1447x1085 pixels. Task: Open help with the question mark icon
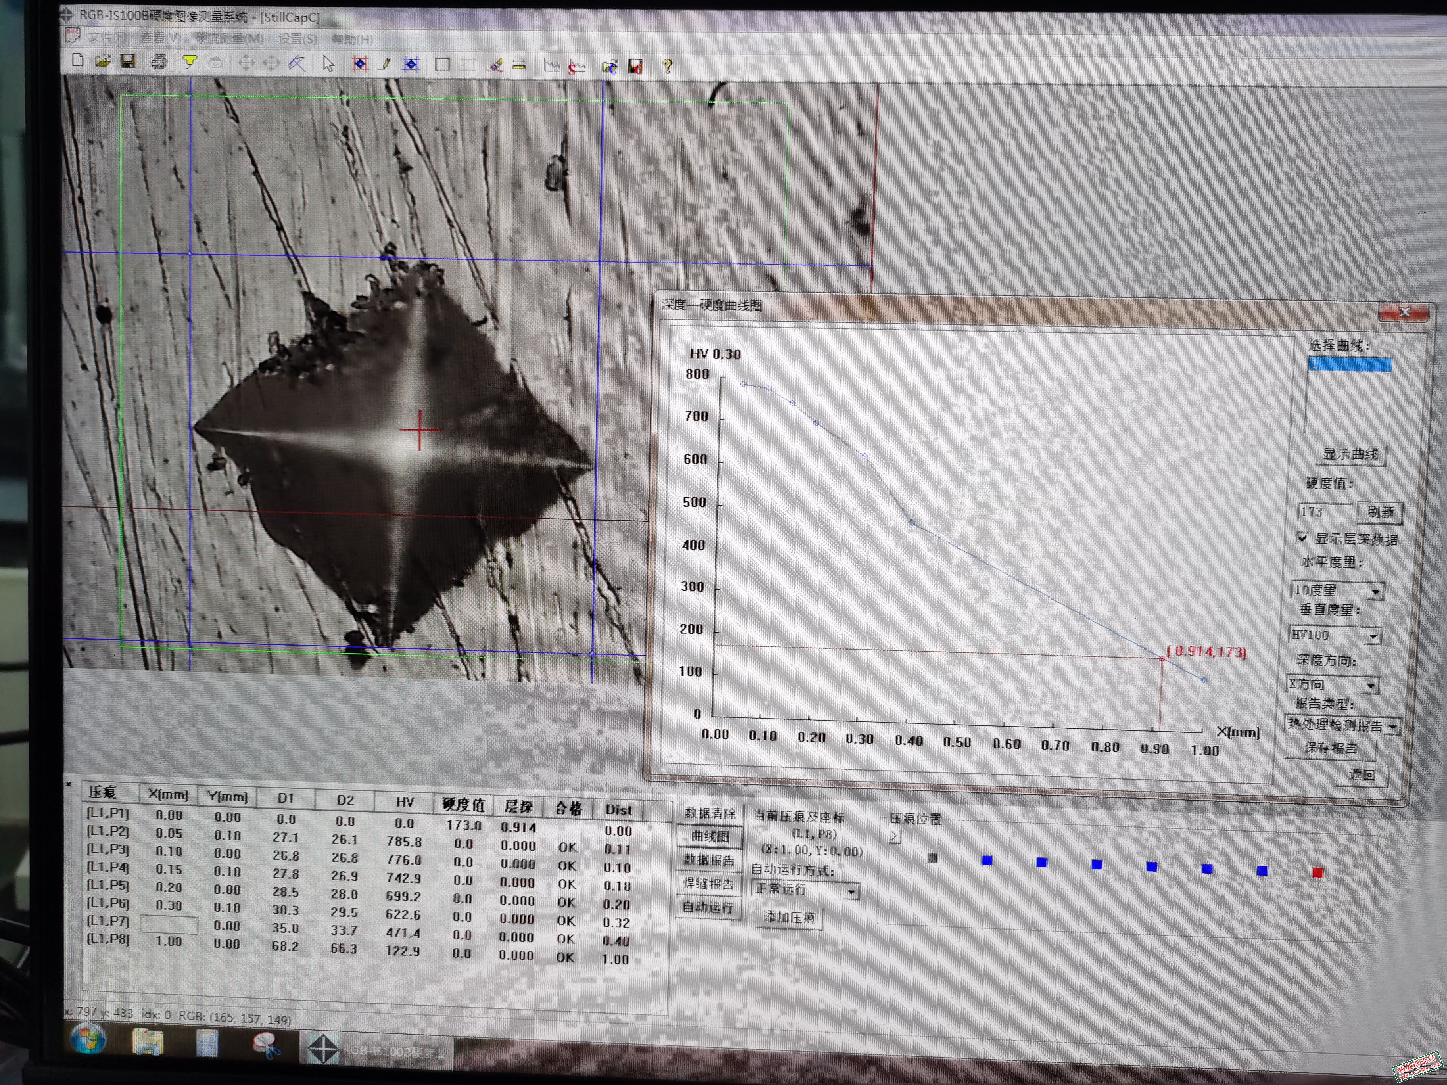pyautogui.click(x=667, y=67)
